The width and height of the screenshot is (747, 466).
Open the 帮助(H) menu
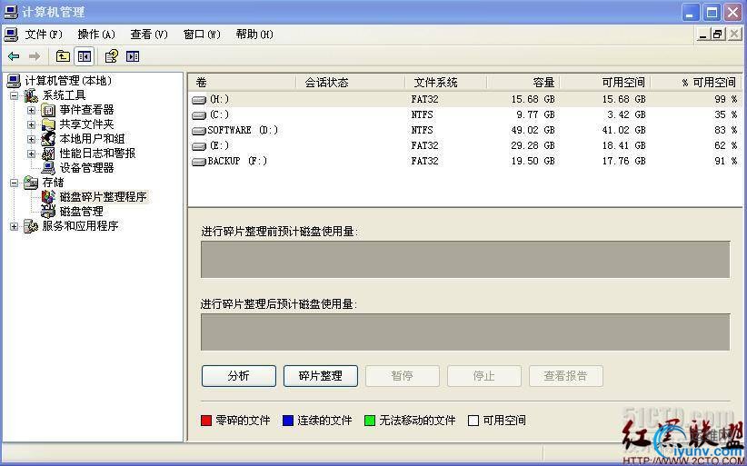point(254,35)
